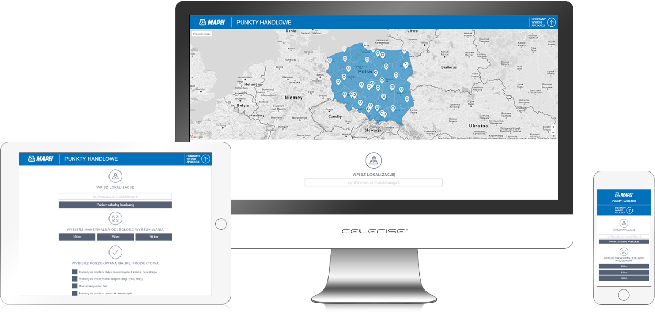Image resolution: width=655 pixels, height=312 pixels.
Task: Choose the 25 km distance on the tablet
Action: [x=115, y=237]
